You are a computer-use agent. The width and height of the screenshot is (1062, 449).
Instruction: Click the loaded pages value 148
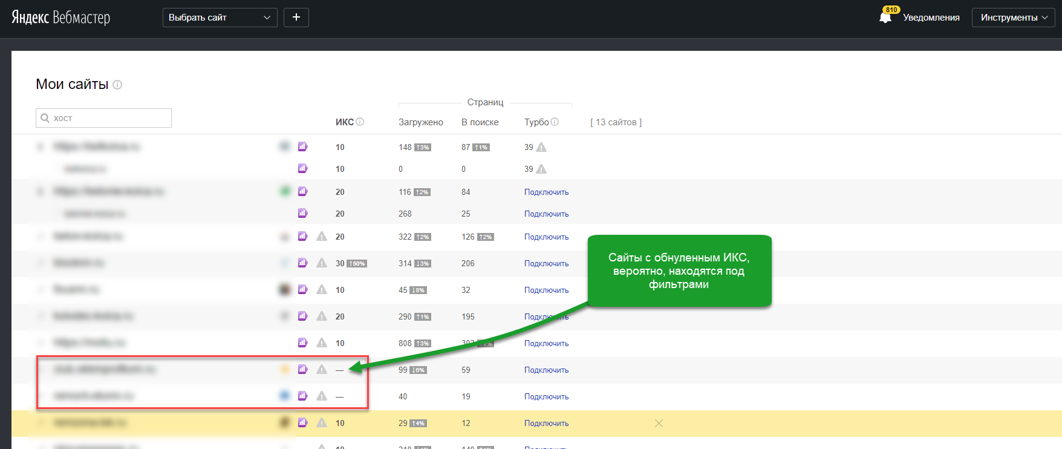(x=405, y=147)
